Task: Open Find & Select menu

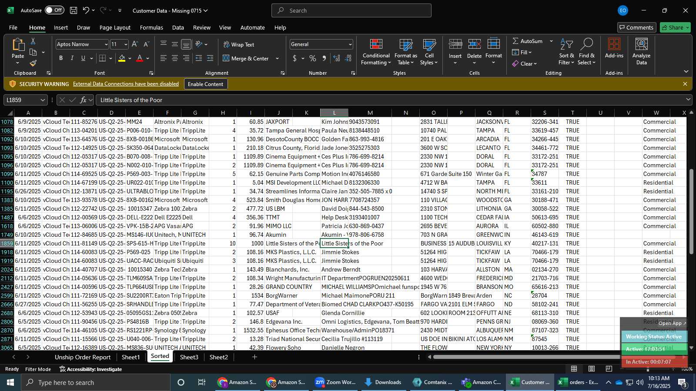Action: (x=586, y=52)
